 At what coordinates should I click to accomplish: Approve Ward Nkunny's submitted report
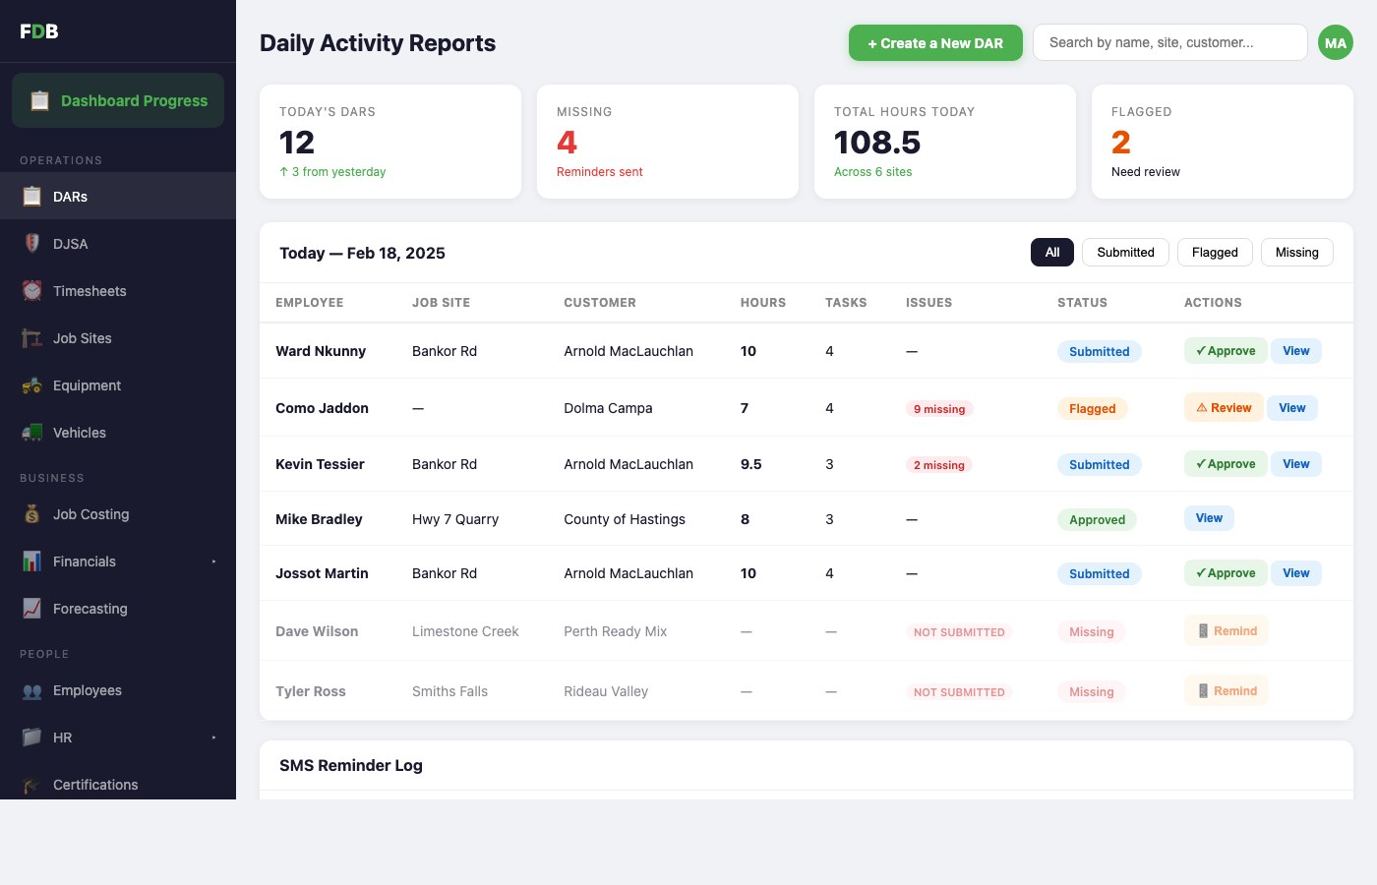[1225, 350]
